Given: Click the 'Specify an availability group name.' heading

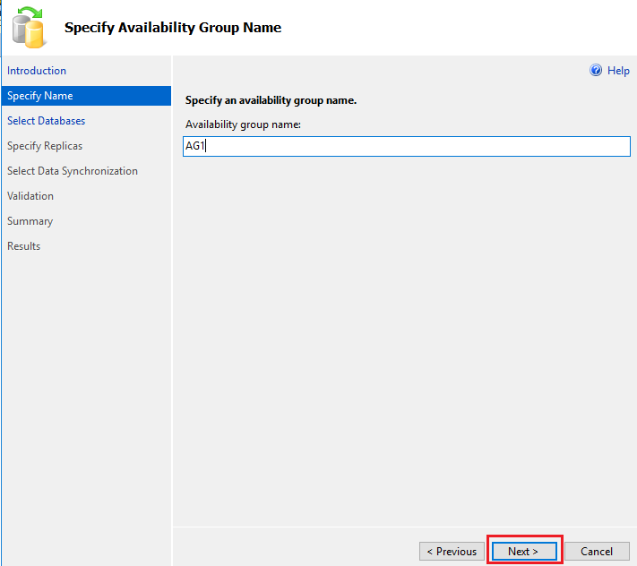Looking at the screenshot, I should coord(271,100).
